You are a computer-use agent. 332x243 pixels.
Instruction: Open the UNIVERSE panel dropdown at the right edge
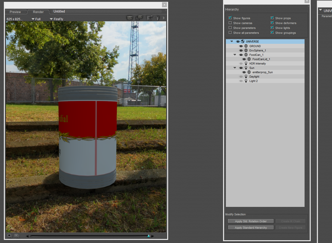pyautogui.click(x=320, y=10)
